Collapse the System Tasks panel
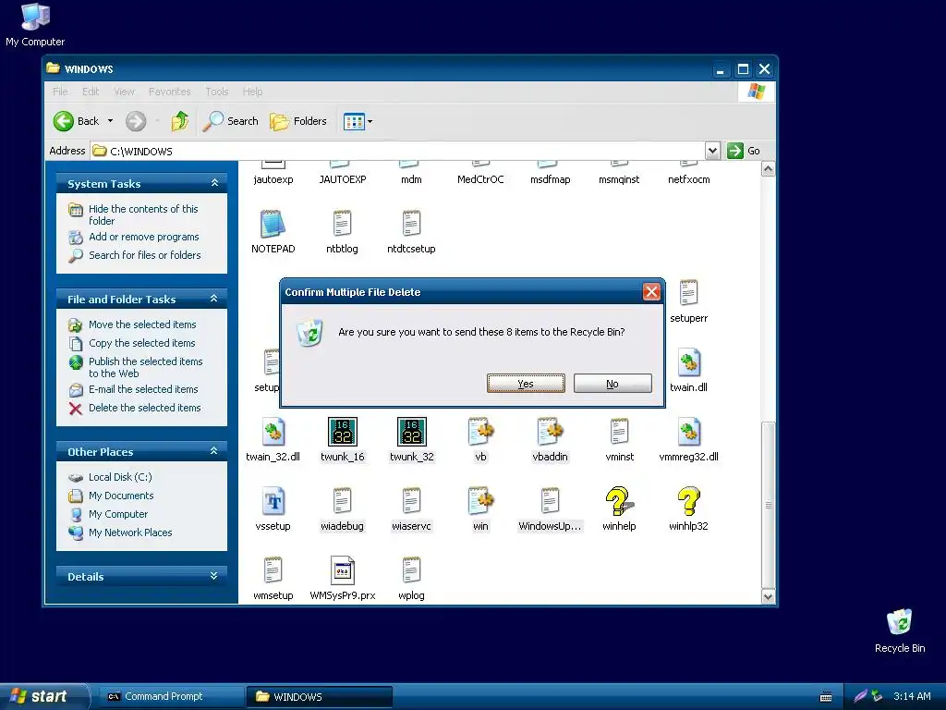 pyautogui.click(x=214, y=183)
